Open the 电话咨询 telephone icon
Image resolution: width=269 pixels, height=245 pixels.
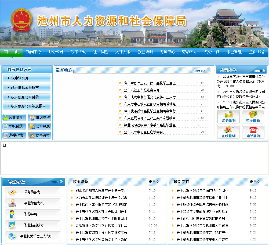click(253, 132)
